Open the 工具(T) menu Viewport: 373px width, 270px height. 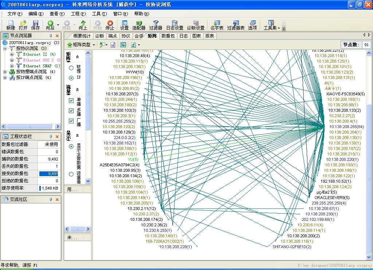[99, 14]
